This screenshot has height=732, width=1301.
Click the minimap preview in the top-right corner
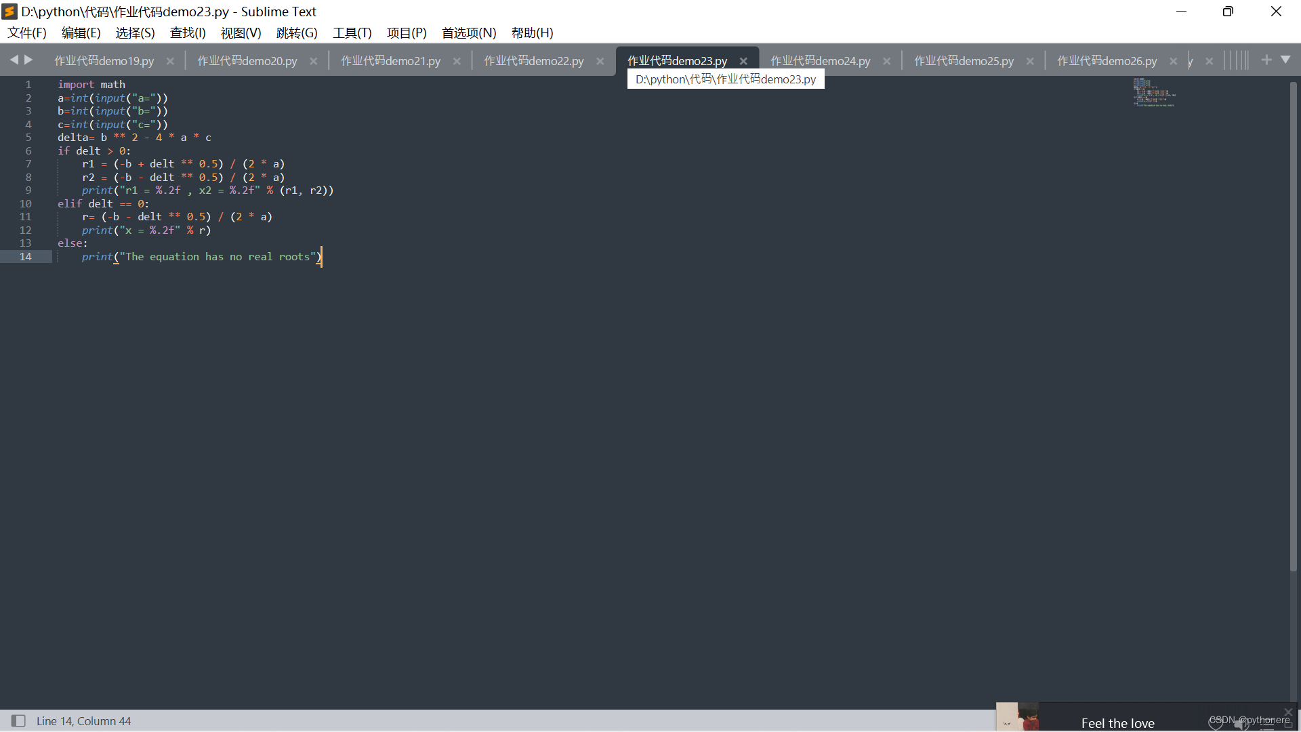tap(1154, 92)
